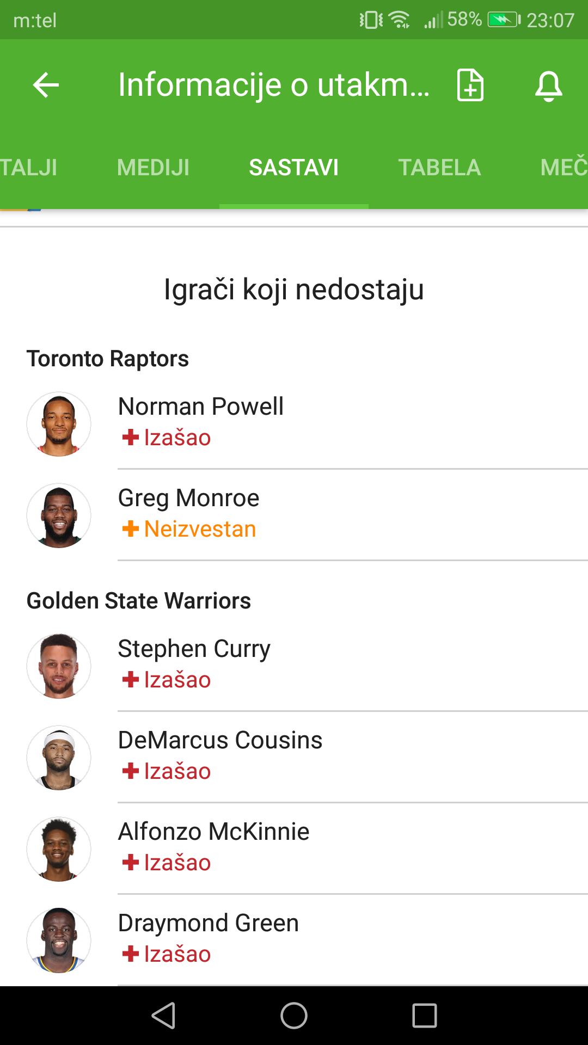
Task: Select the SASTAVI tab
Action: 294,167
